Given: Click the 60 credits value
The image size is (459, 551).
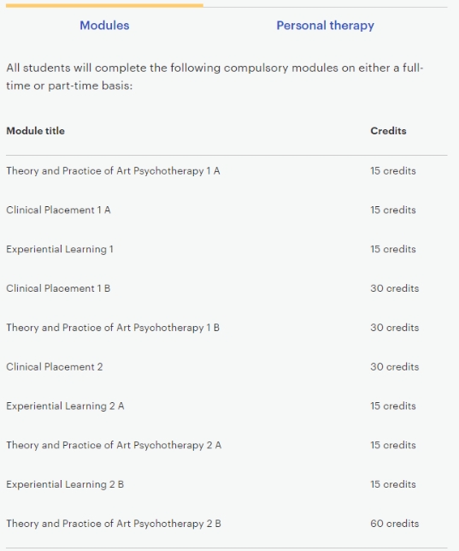Looking at the screenshot, I should [x=395, y=524].
